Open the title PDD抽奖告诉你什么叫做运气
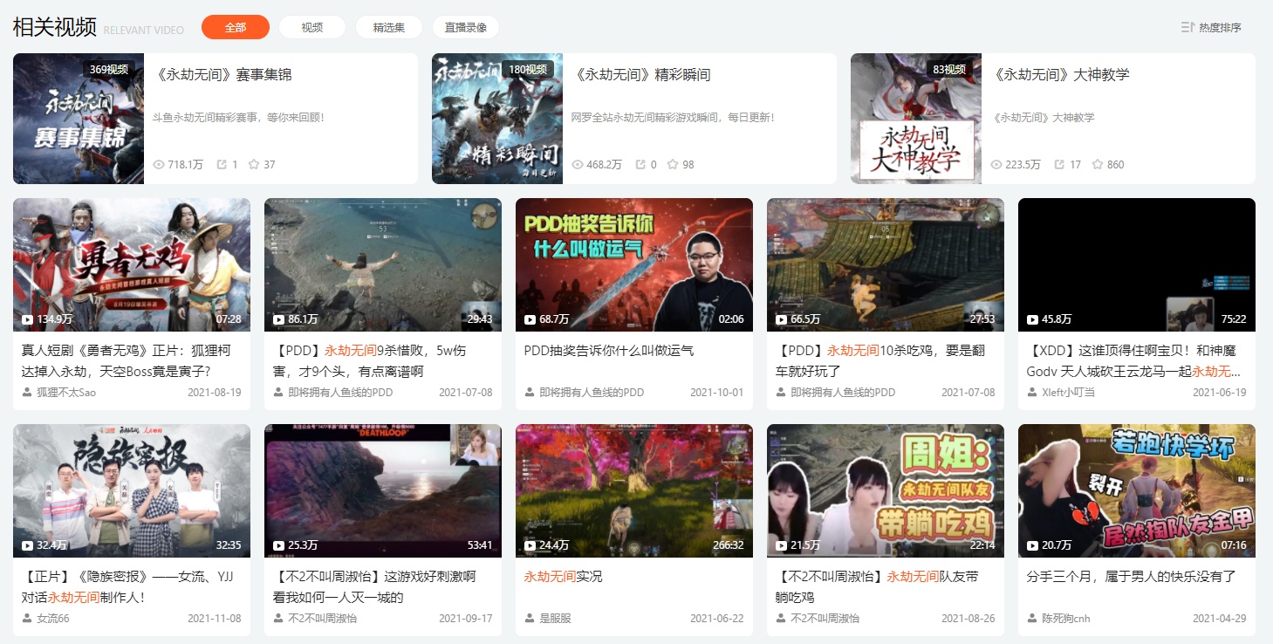 tap(609, 350)
